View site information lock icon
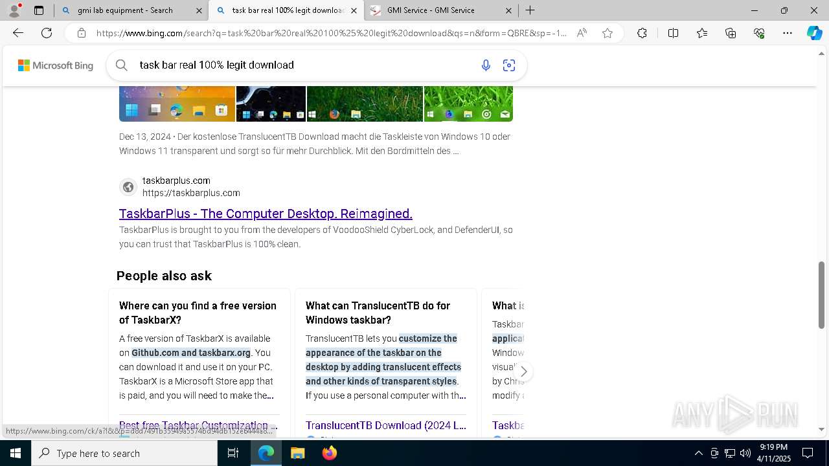Screen dimensions: 829x466 (x=81, y=33)
